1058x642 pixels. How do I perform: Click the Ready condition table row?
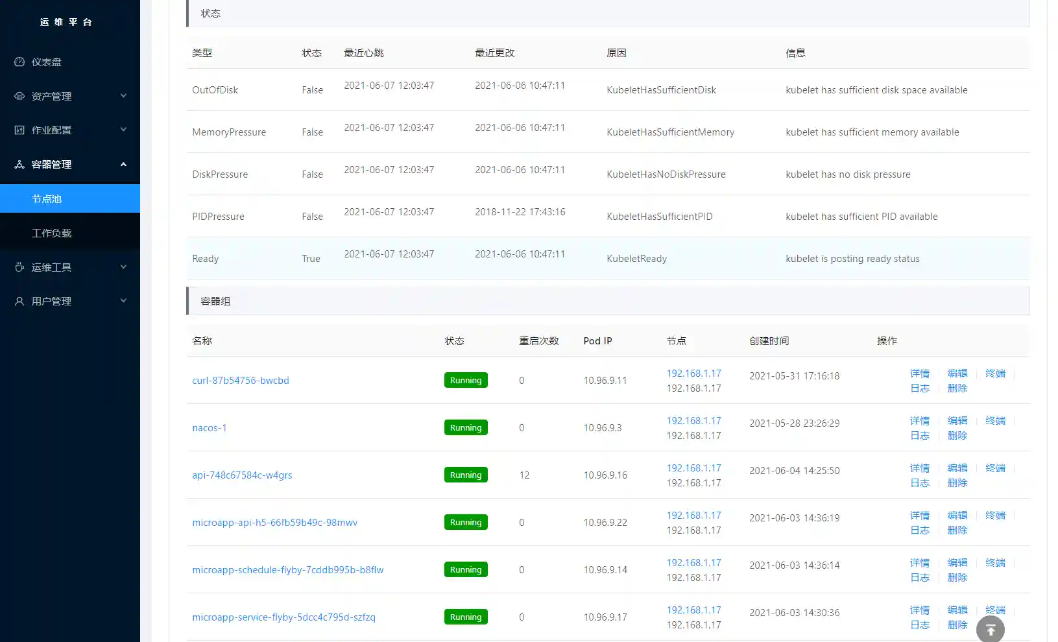tap(607, 259)
